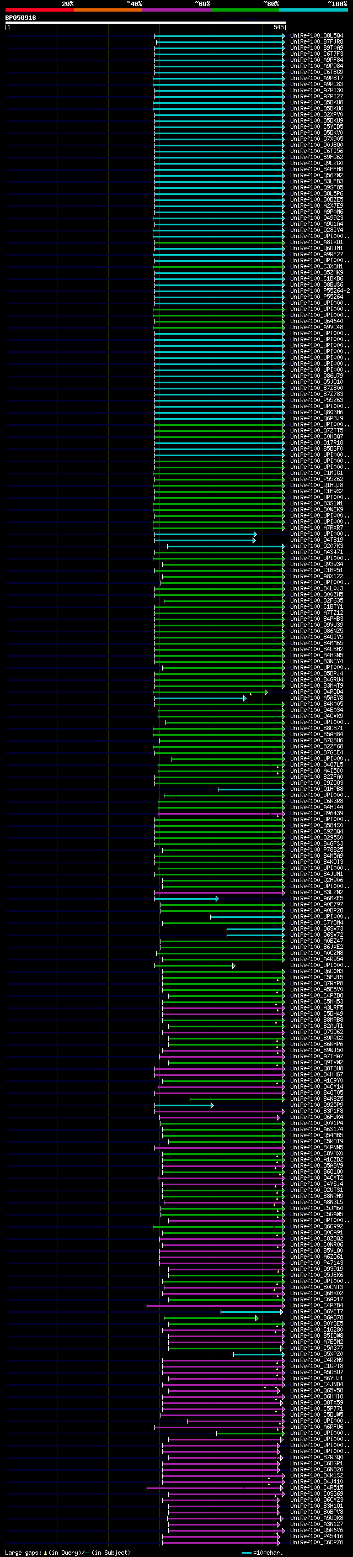
Task: Open hit UniRef100_Q7X9Q5
Action: (316, 139)
